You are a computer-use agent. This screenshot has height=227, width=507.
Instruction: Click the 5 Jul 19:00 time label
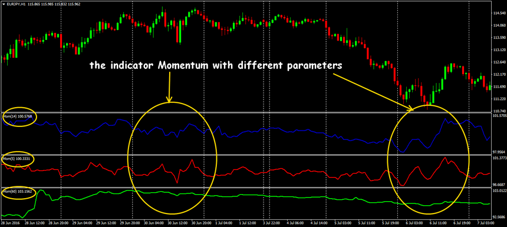coord(391,223)
